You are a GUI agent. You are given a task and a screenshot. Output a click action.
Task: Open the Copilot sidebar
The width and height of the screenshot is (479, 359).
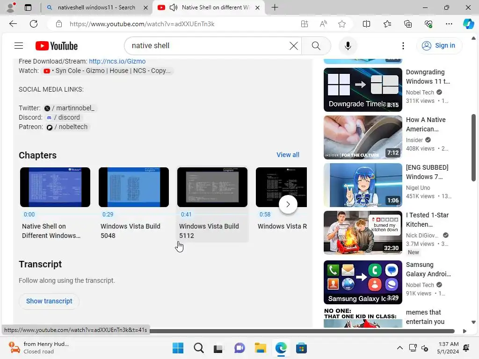tap(468, 24)
